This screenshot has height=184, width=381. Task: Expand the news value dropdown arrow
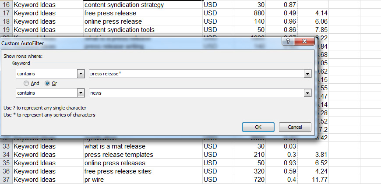(x=307, y=93)
